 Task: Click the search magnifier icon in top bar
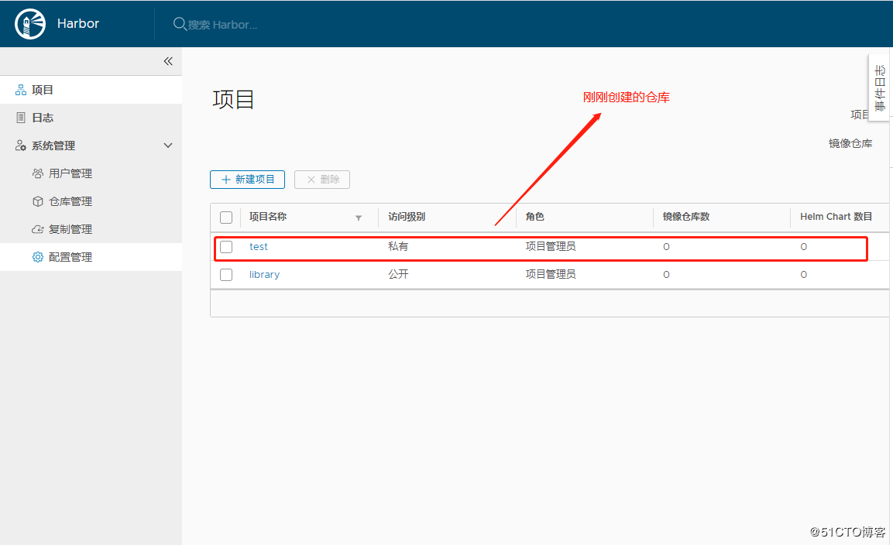(177, 23)
